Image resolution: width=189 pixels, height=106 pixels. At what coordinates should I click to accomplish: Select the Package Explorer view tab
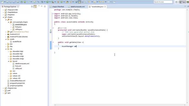10,6
